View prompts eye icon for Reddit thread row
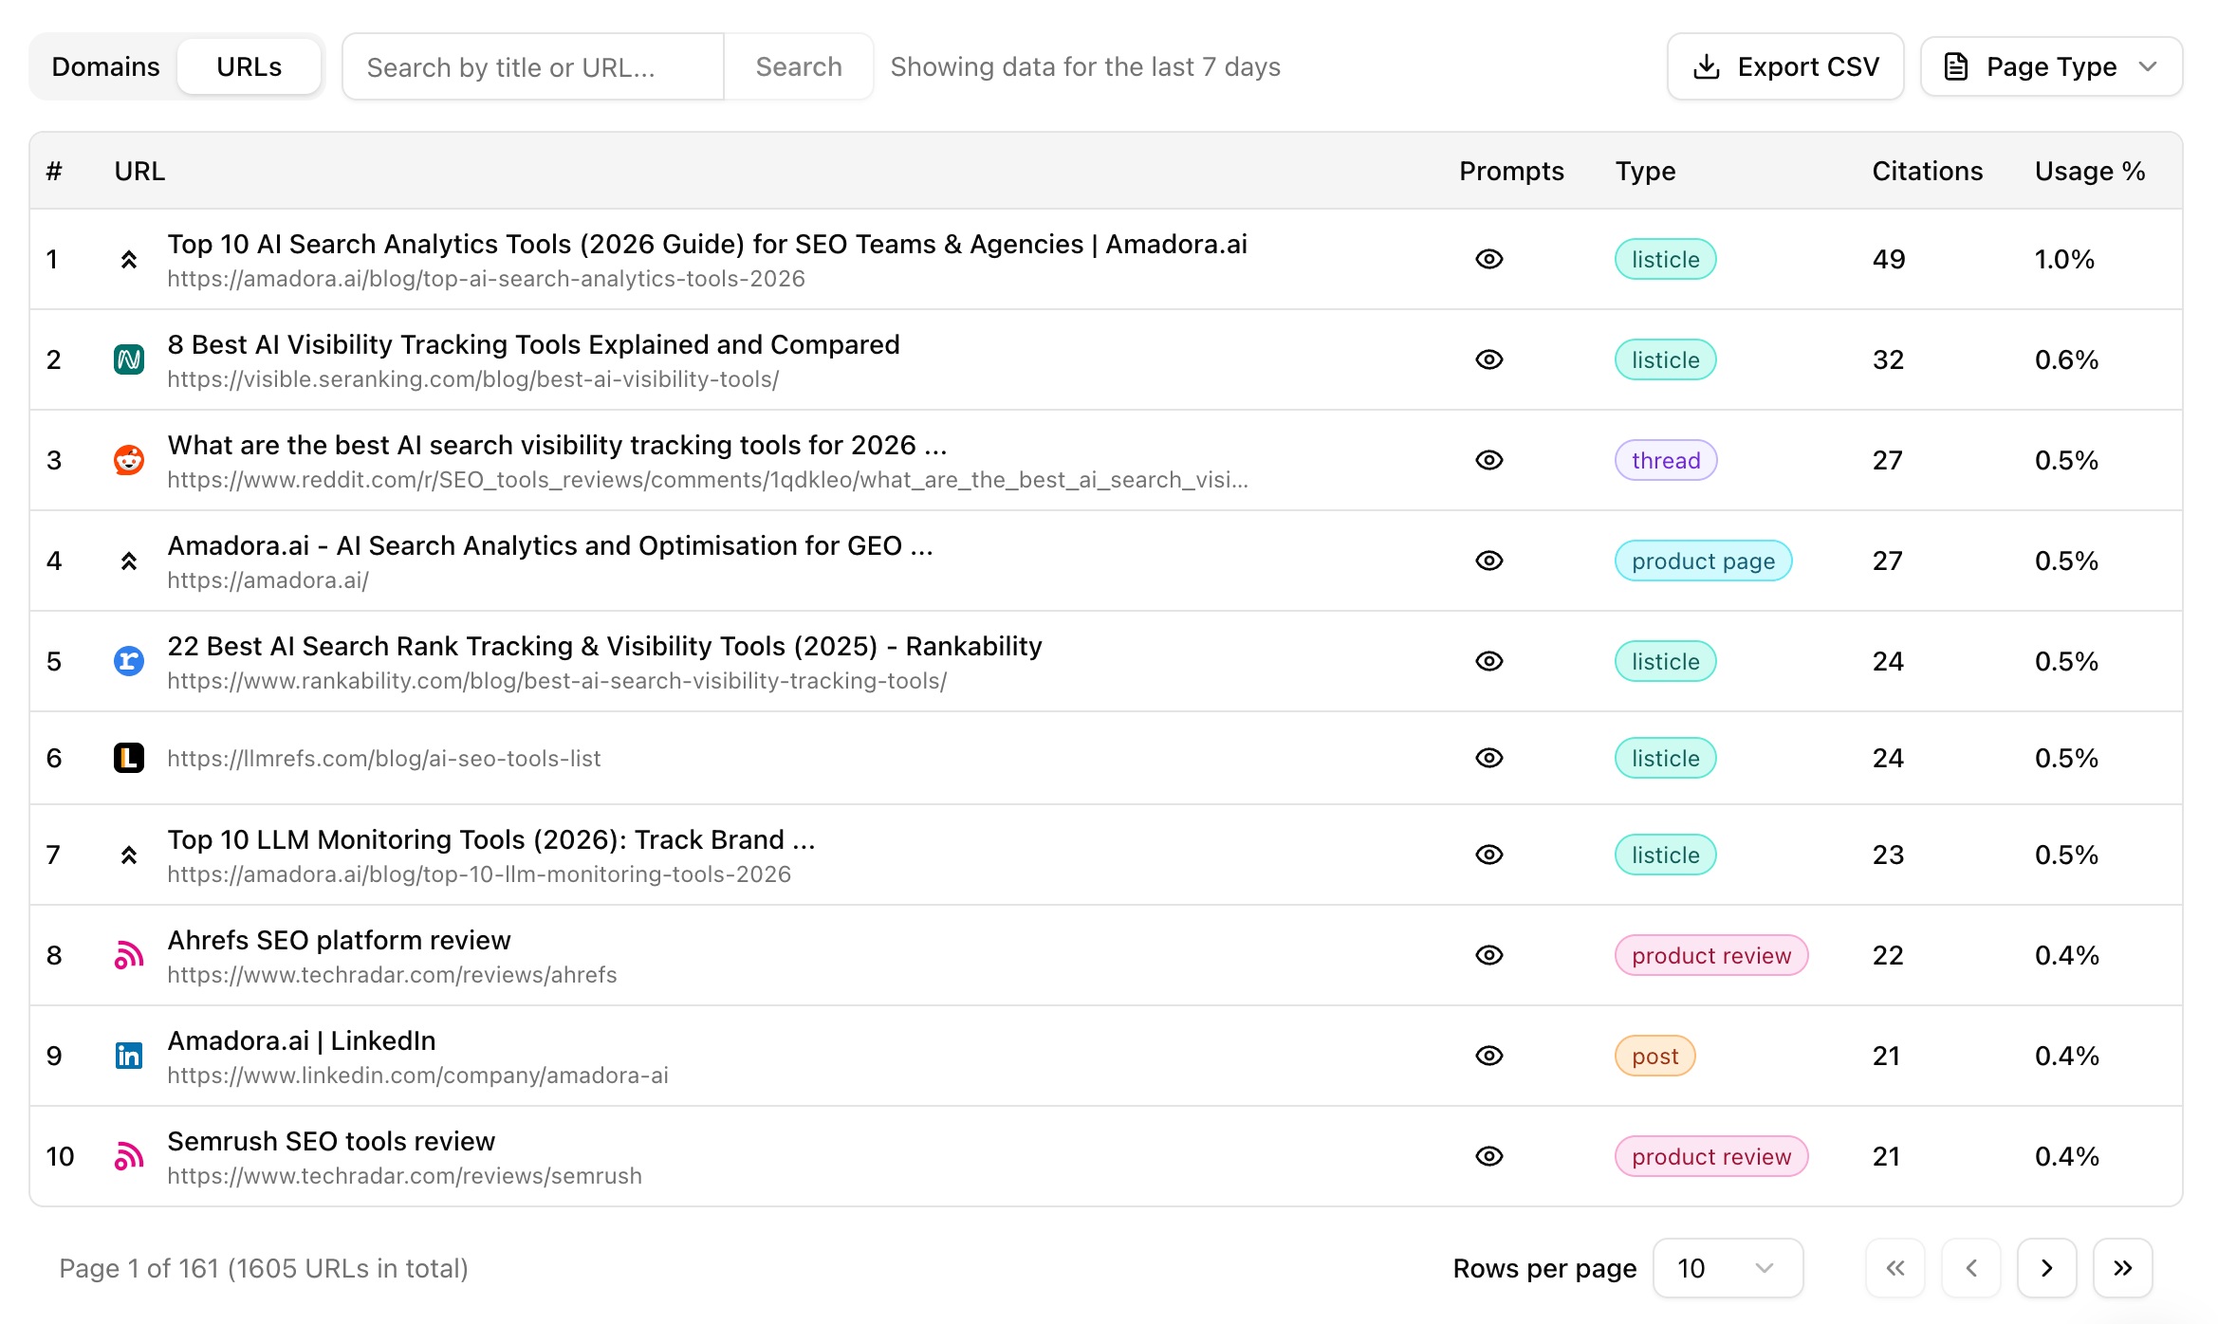 click(1489, 460)
